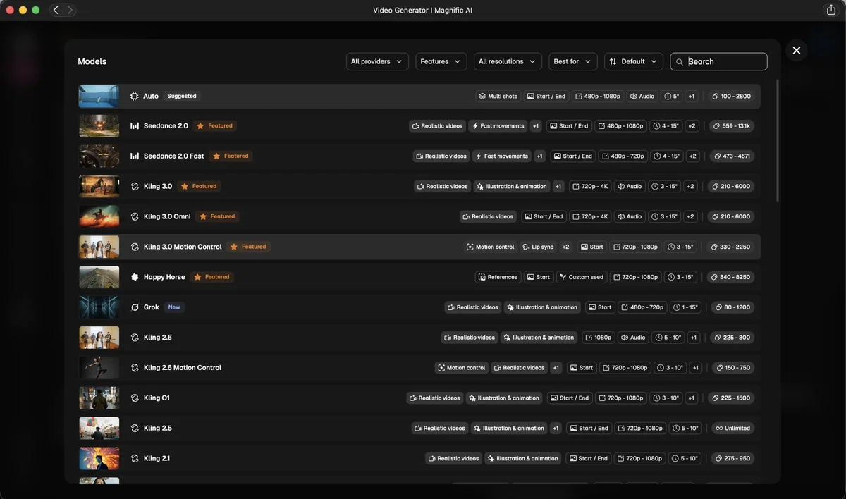Open the All resolutions dropdown
This screenshot has width=846, height=499.
(508, 61)
